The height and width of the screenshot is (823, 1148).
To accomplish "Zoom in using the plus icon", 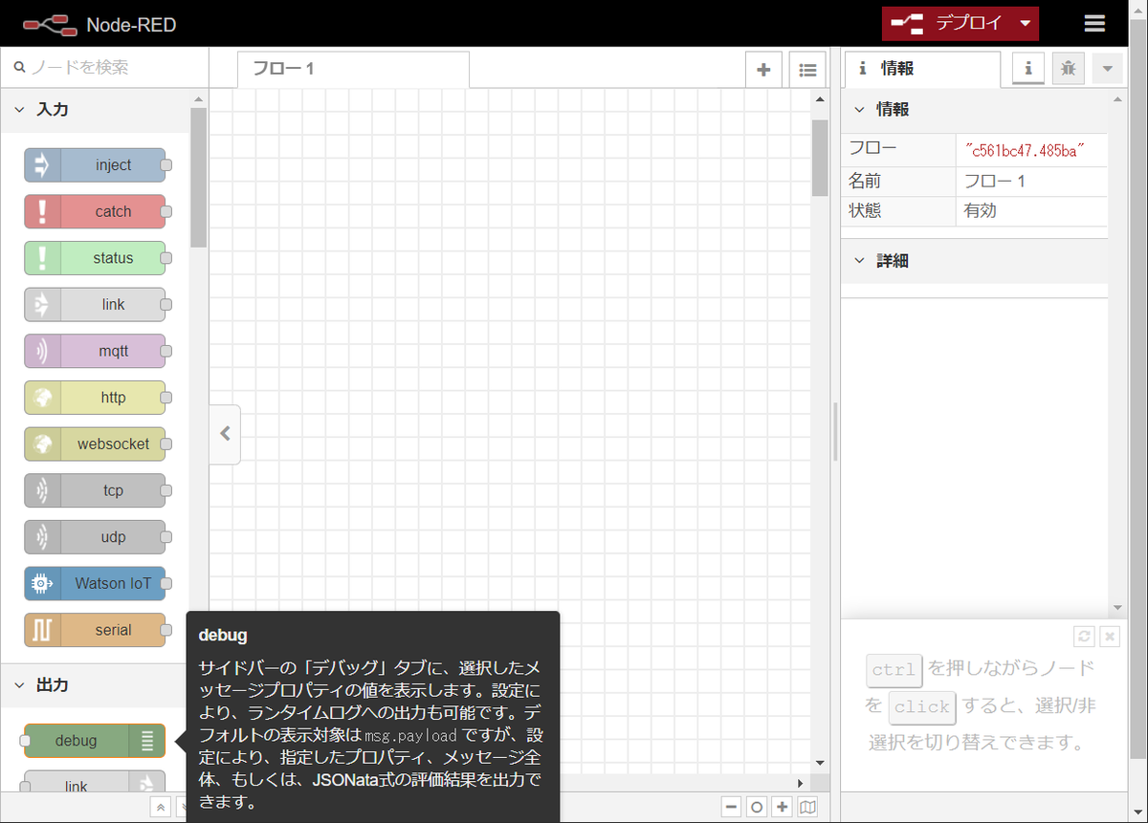I will click(782, 806).
